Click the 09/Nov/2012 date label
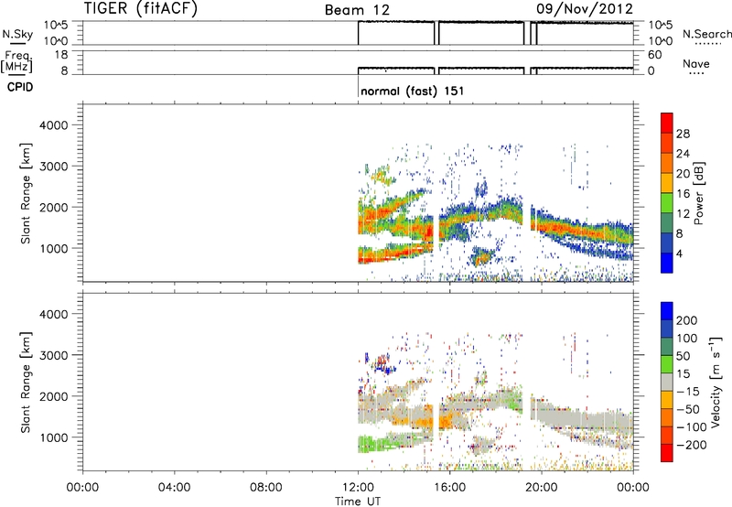The height and width of the screenshot is (507, 732). (x=585, y=9)
